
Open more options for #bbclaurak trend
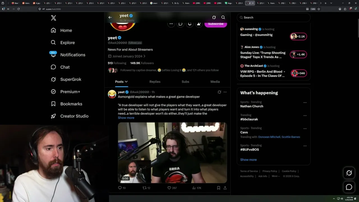point(305,116)
